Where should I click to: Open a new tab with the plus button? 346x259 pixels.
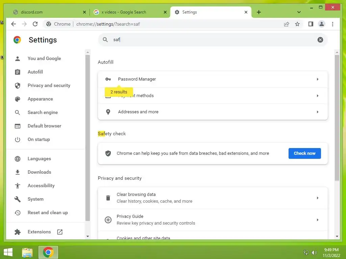[259, 12]
